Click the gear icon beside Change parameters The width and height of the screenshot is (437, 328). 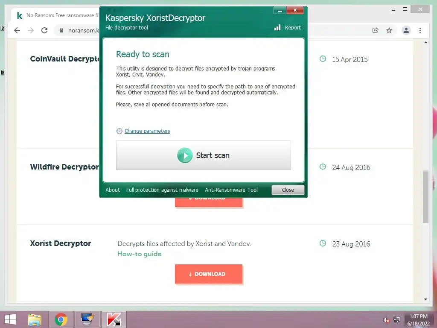coord(119,131)
